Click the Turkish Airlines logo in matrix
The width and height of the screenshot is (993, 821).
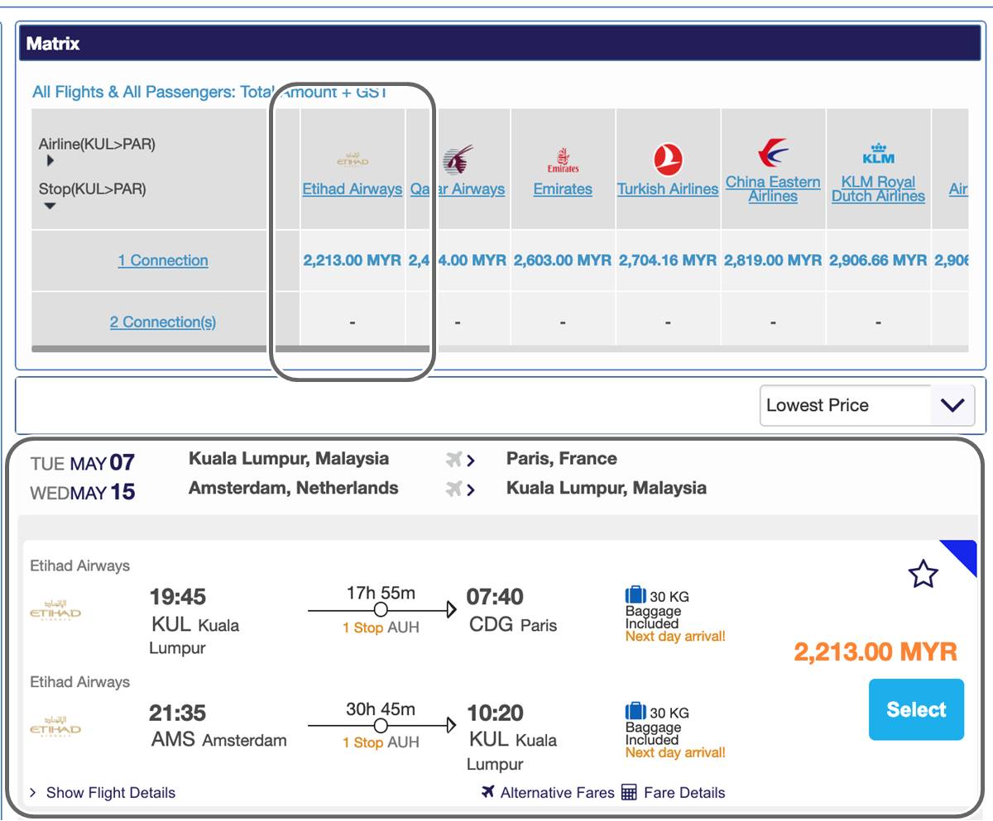tap(668, 160)
